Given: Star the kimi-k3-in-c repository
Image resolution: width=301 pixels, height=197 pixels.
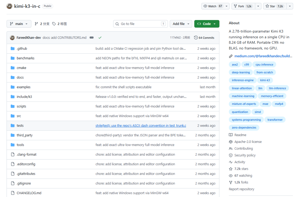Looking at the screenshot, I should [x=275, y=6].
